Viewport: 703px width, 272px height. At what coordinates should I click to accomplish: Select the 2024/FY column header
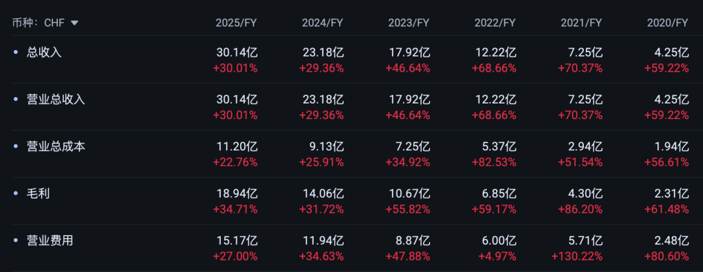(x=322, y=23)
